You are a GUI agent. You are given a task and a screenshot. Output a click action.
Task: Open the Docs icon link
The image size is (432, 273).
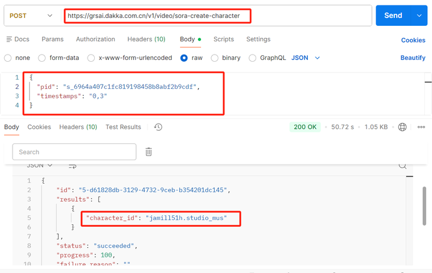(x=17, y=39)
